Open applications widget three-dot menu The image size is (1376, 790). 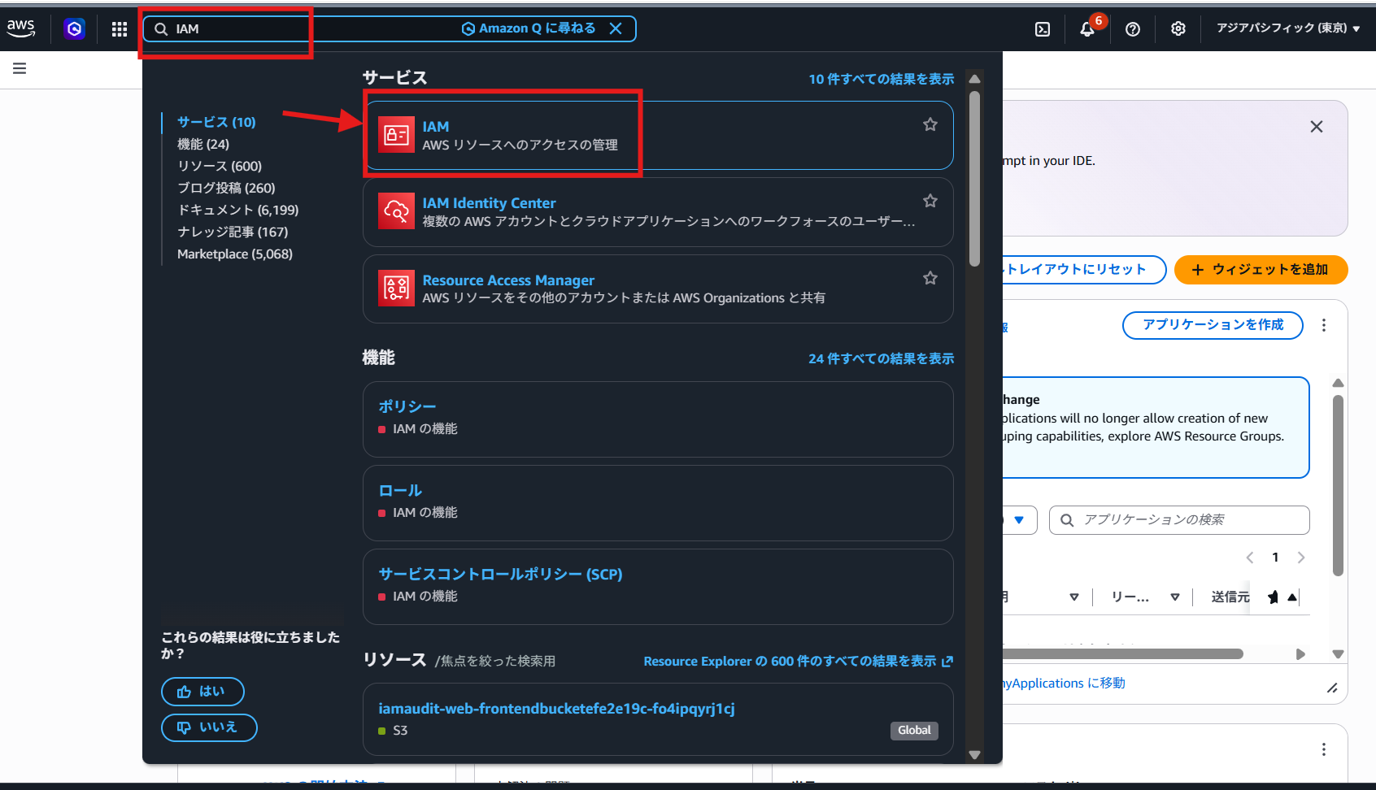click(x=1324, y=325)
